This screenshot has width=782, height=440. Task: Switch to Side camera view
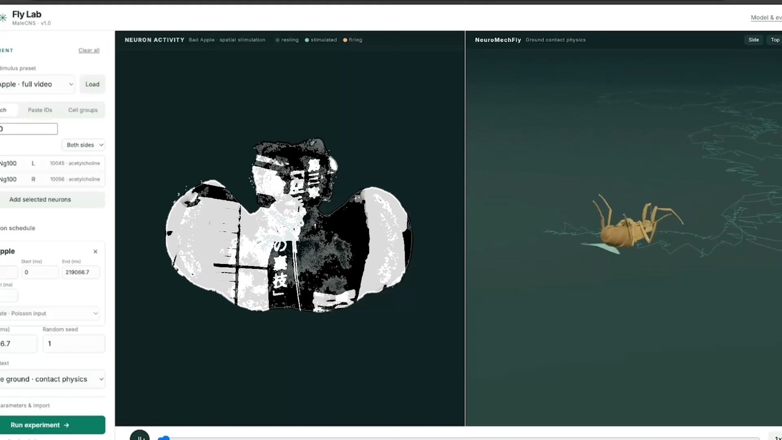(753, 40)
